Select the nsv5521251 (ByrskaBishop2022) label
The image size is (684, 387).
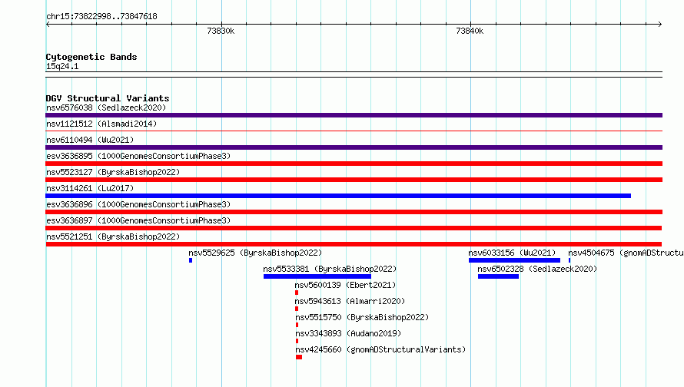[x=113, y=237]
